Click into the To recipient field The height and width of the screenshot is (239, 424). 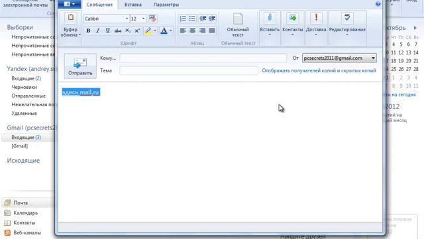click(x=203, y=58)
